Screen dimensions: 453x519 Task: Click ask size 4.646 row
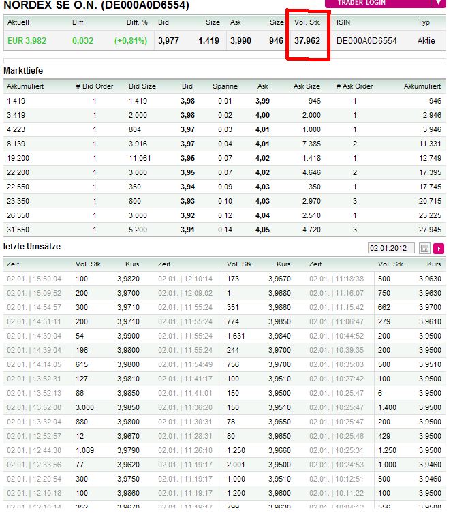click(x=311, y=172)
